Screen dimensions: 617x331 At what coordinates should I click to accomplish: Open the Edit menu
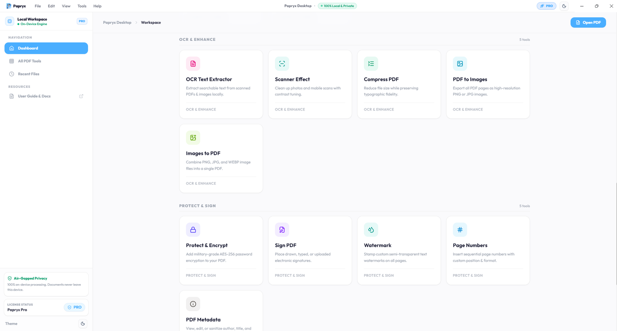[51, 6]
